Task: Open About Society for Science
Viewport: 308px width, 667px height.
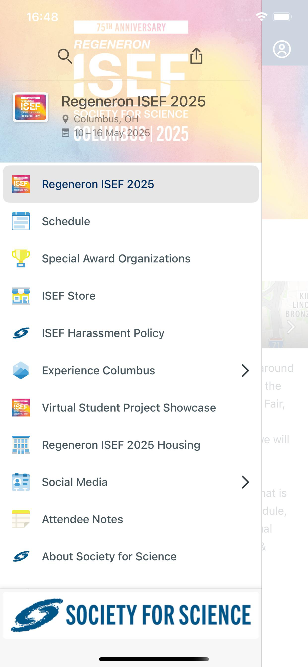Action: (x=109, y=556)
